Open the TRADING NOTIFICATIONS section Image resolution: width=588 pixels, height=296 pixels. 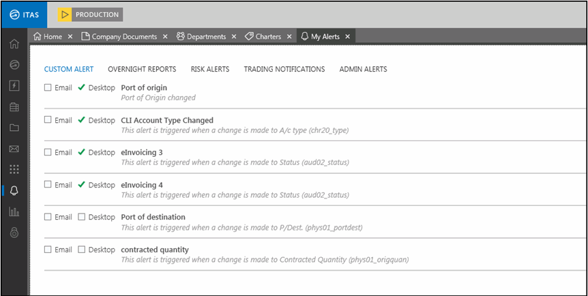[284, 69]
